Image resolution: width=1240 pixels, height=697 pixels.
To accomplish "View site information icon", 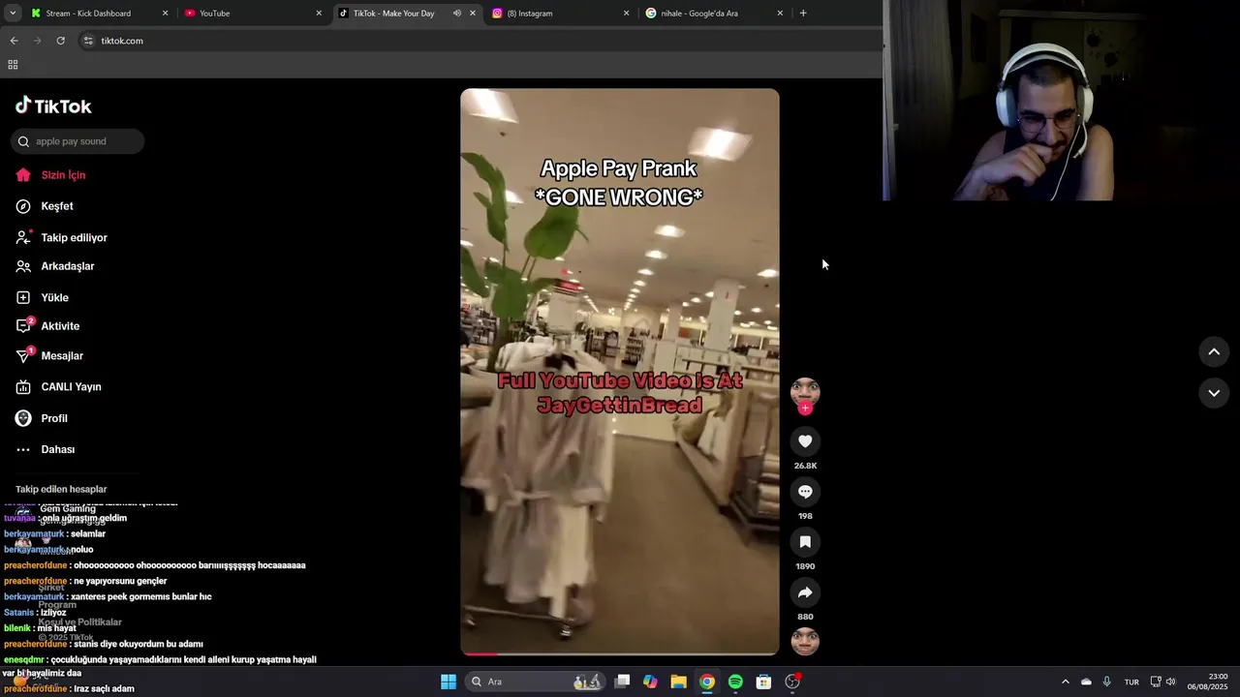I will coord(88,41).
